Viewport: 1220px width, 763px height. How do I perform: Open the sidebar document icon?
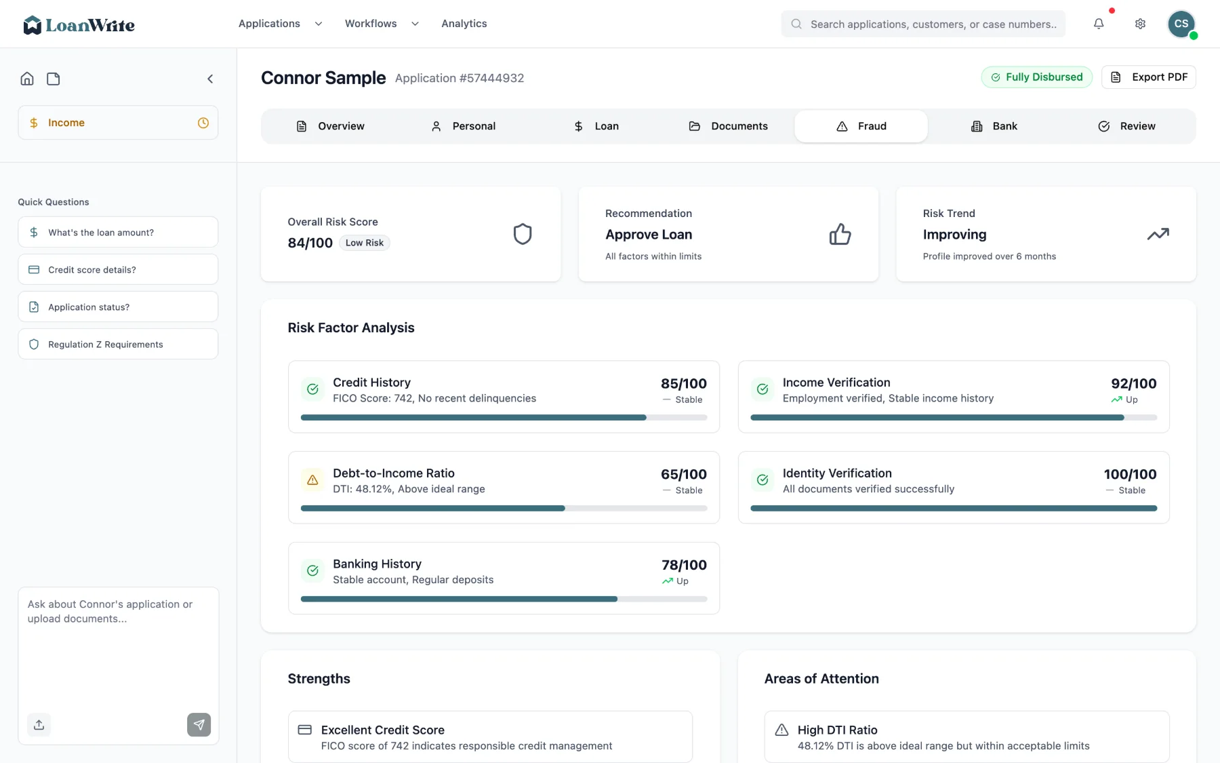[54, 79]
